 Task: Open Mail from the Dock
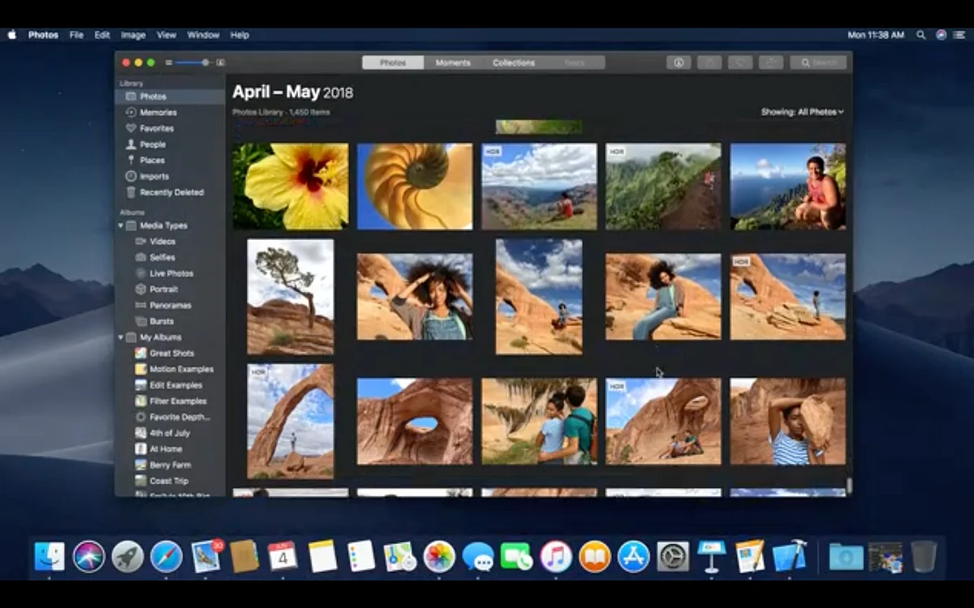[206, 556]
